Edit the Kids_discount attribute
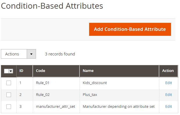The height and width of the screenshot is (115, 180). [x=168, y=83]
